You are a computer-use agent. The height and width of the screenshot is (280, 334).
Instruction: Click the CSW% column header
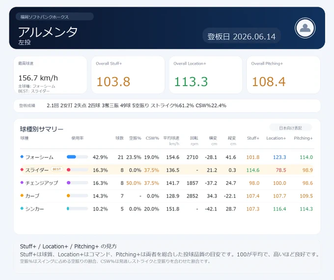[152, 138]
